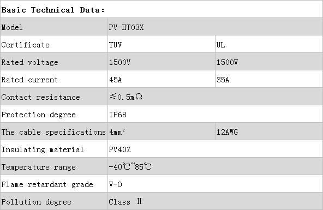Select the Pollution degree label
323x210 pixels.
click(54, 201)
